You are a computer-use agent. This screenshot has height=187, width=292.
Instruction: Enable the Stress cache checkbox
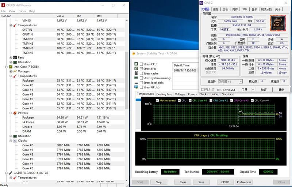click(x=141, y=73)
